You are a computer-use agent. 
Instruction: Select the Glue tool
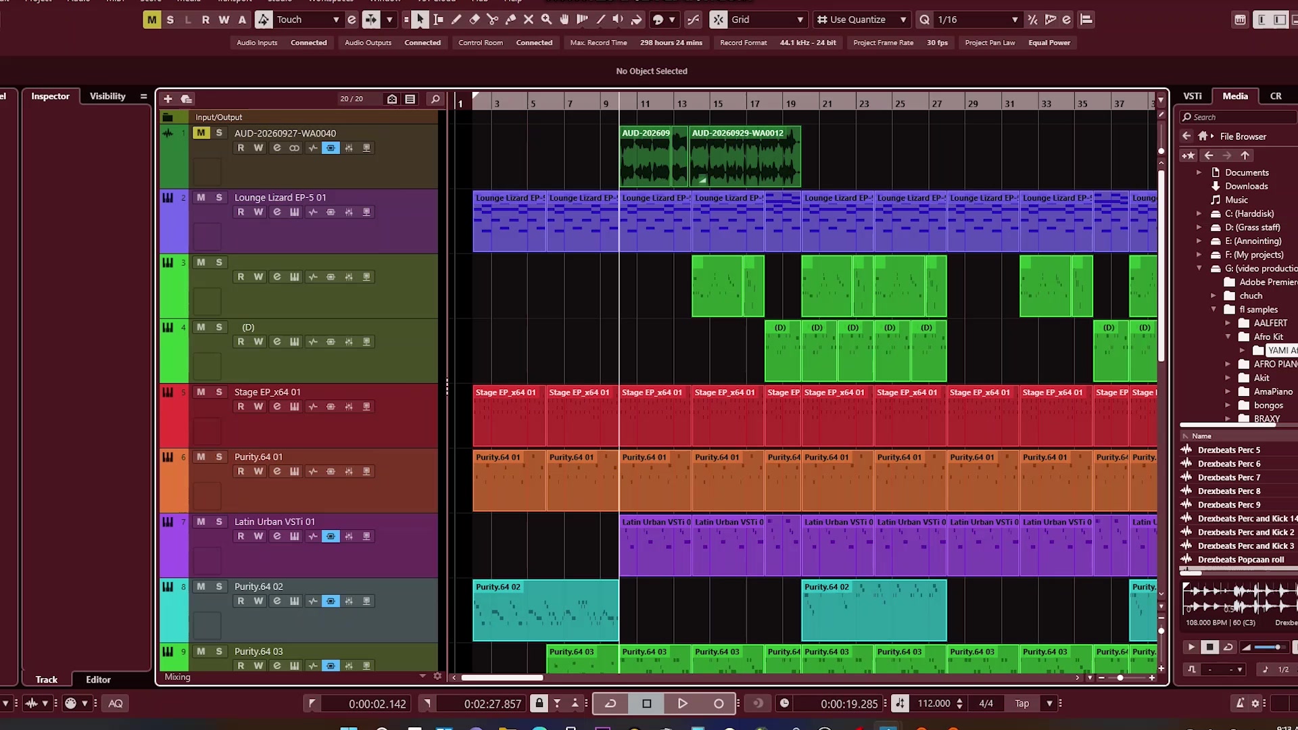(510, 20)
